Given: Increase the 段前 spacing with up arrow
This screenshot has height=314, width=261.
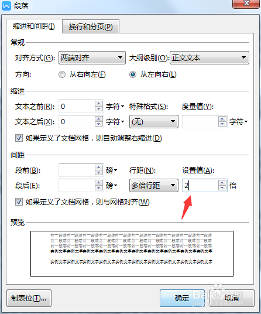Looking at the screenshot, I should [98, 168].
